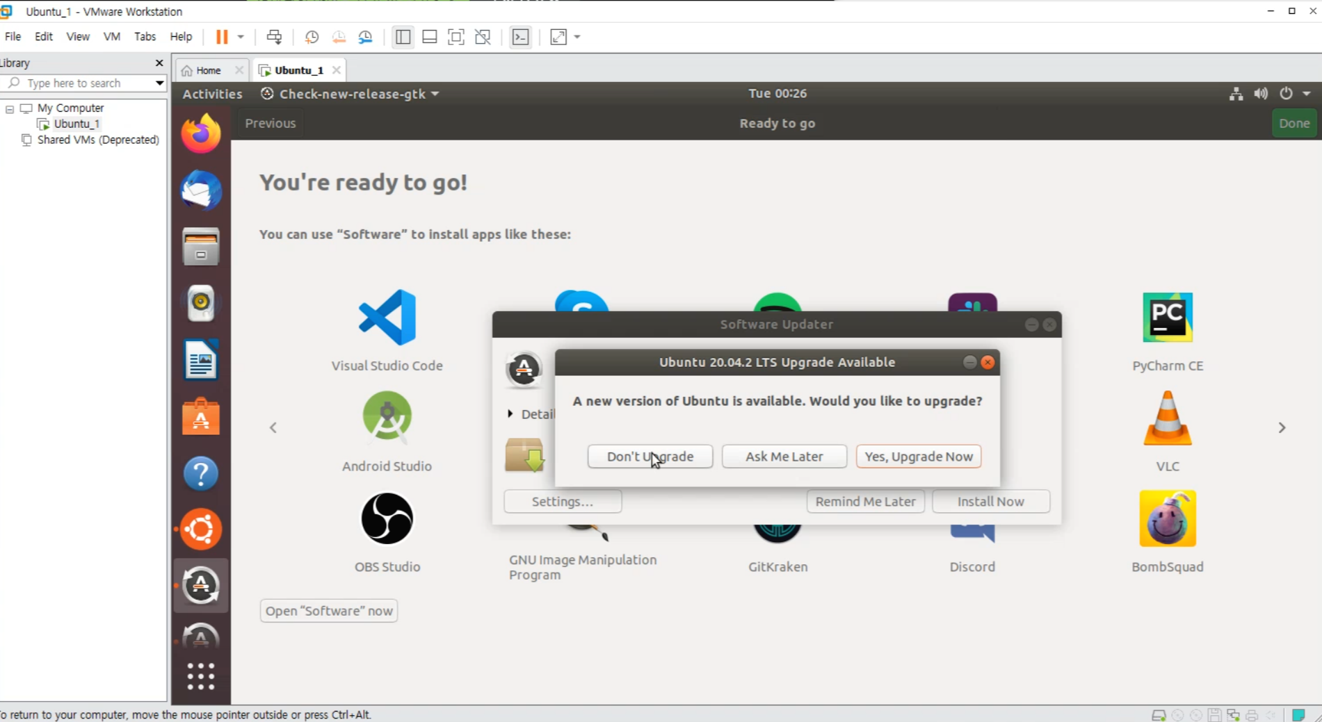Open the library search dropdown arrow

pyautogui.click(x=159, y=83)
